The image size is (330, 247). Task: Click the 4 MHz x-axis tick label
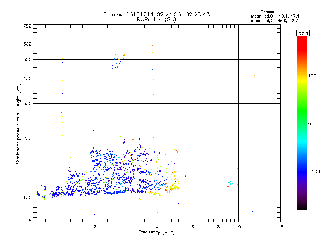157,227
